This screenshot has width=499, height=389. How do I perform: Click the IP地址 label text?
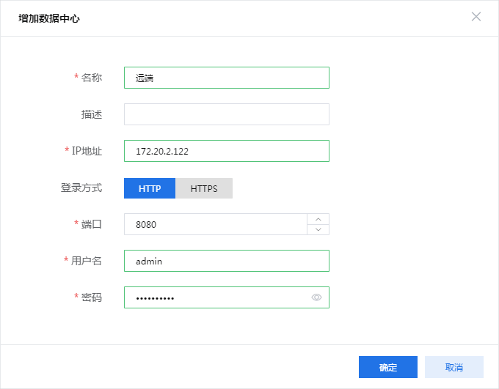[87, 151]
